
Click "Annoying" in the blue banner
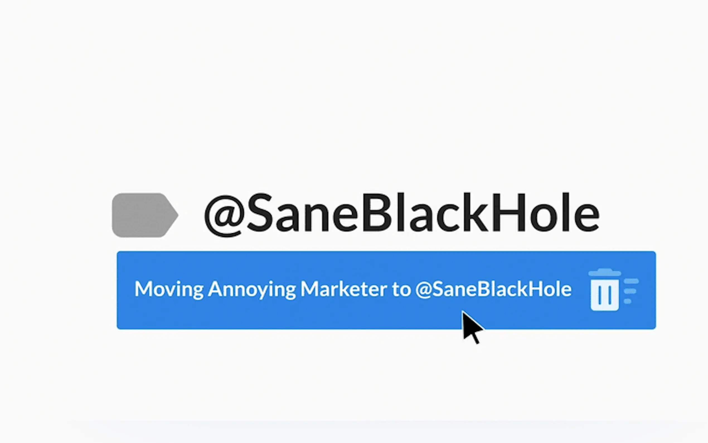pos(252,290)
